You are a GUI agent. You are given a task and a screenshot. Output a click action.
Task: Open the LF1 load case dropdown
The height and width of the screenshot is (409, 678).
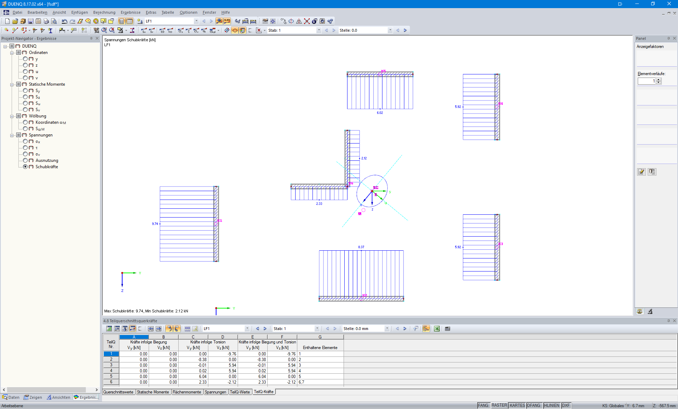pyautogui.click(x=196, y=21)
